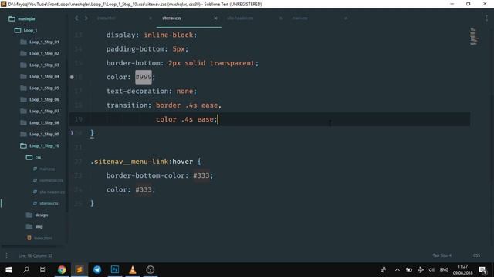
Task: Click the People icon in the system tray
Action: click(x=383, y=270)
